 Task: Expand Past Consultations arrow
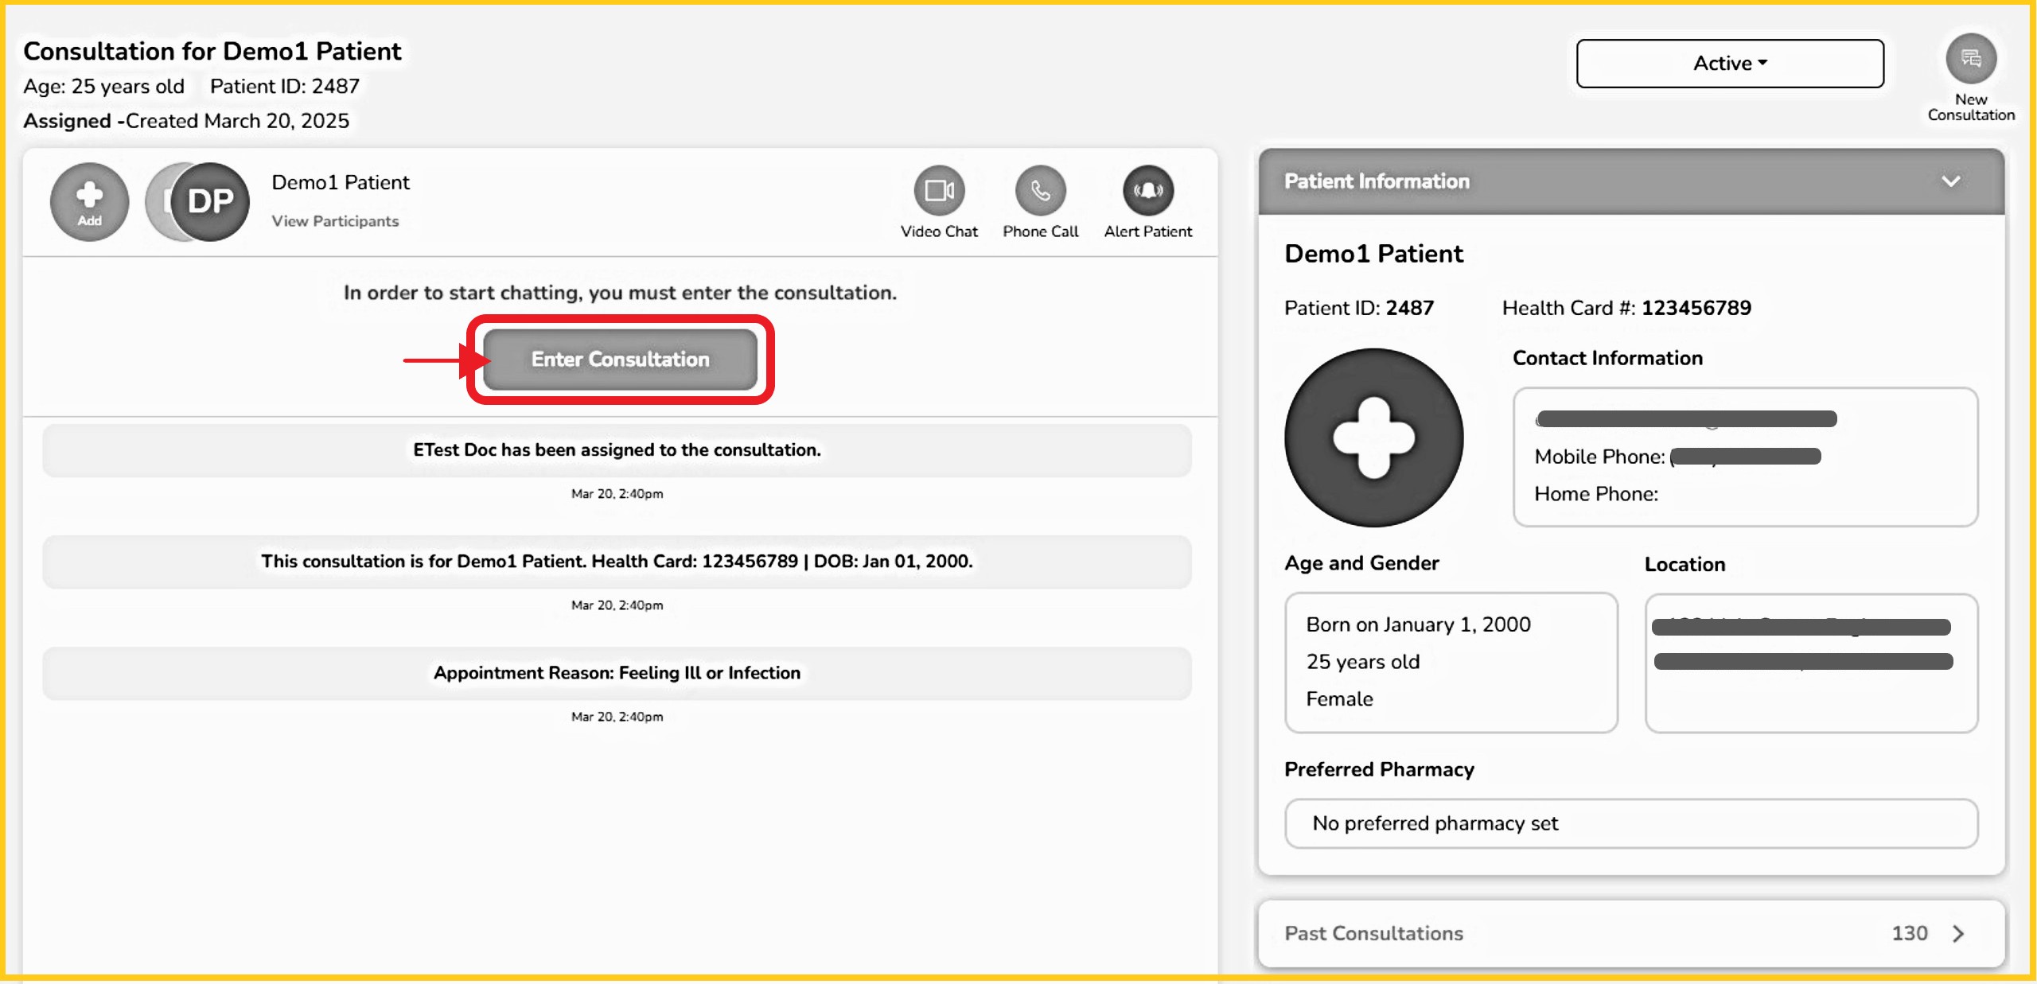click(x=1958, y=933)
